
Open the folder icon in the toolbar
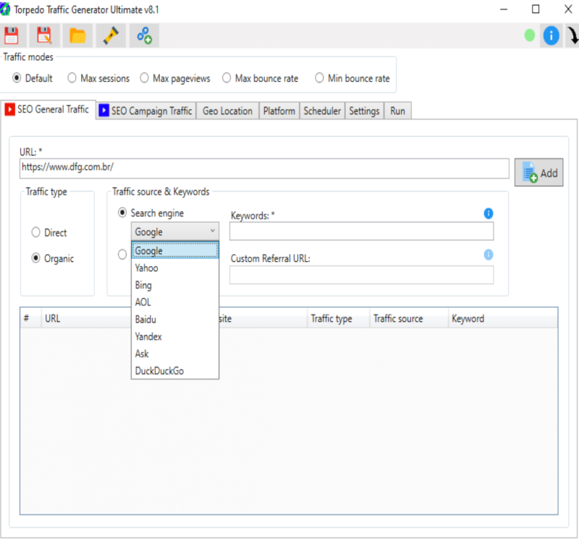click(77, 35)
